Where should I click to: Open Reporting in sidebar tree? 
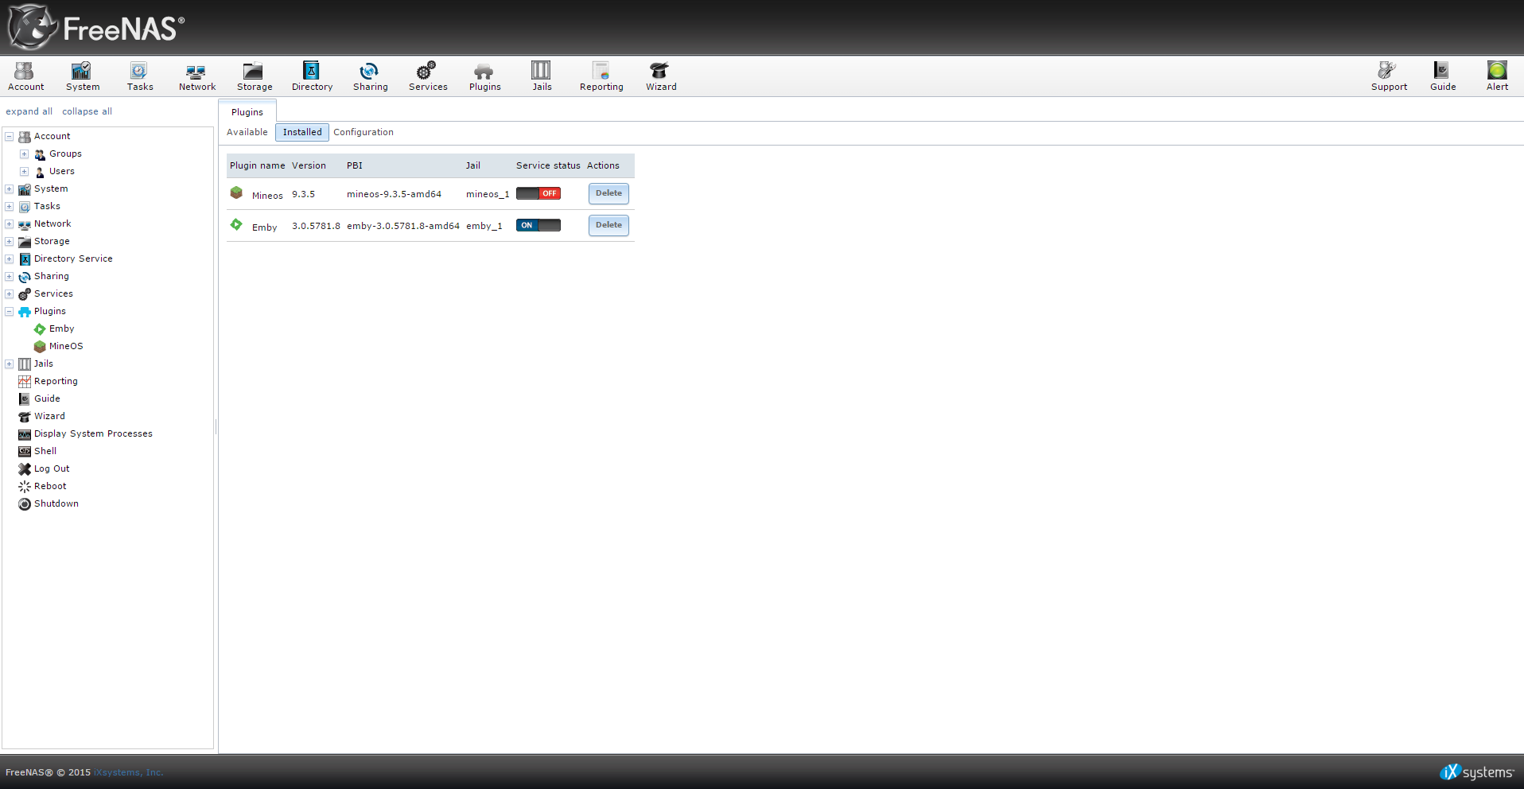(56, 381)
